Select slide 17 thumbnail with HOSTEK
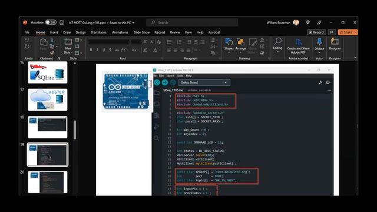Image resolution: width=377 pixels, height=212 pixels. 48,100
